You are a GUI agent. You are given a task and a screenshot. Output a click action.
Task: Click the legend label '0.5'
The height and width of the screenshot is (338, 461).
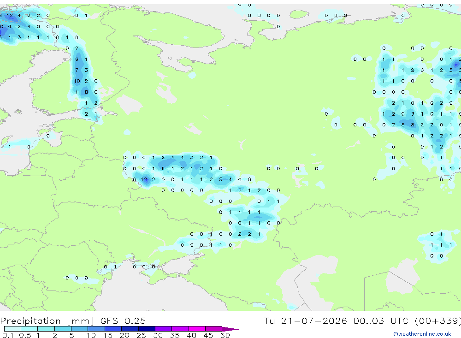(25, 335)
